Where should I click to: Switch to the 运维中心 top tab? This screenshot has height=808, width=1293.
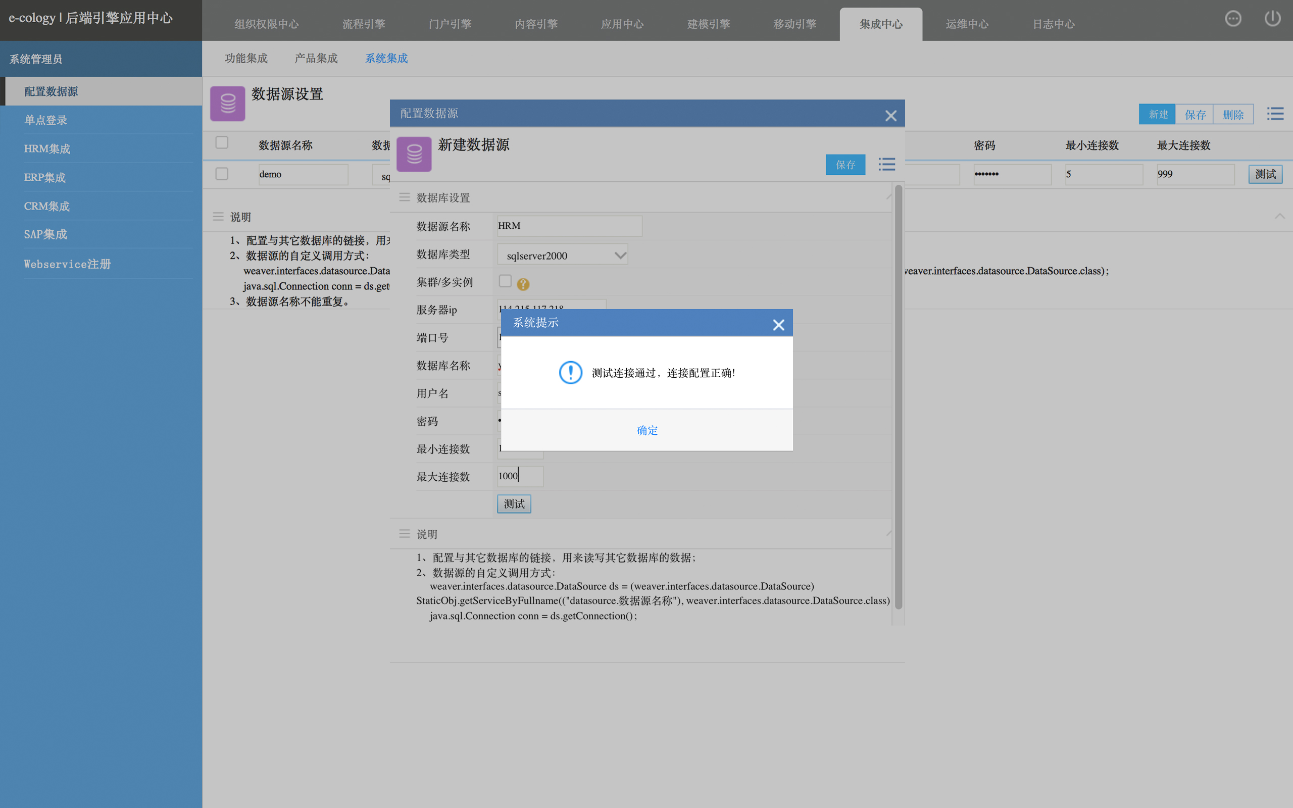coord(967,24)
